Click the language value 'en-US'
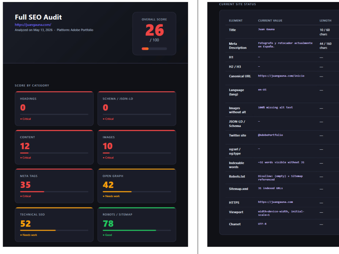 (262, 90)
